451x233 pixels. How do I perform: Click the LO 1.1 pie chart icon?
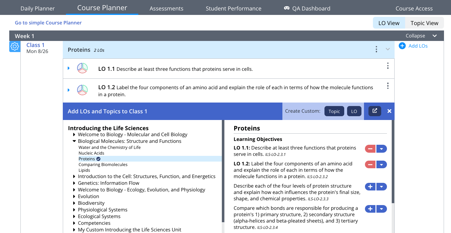[82, 68]
